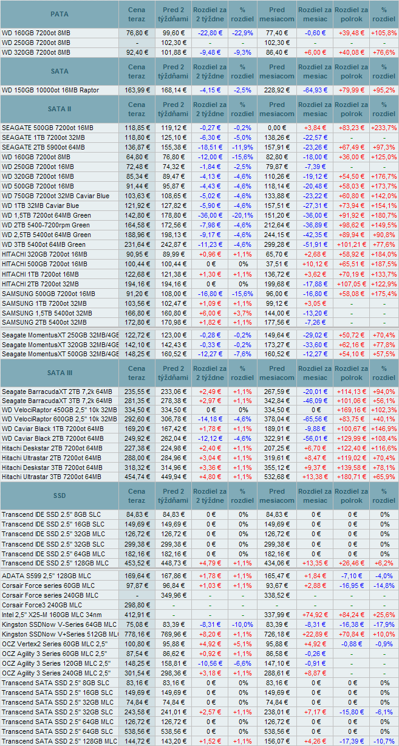Click the "-64,93 €" monthly difference value
Viewport: 399px width, 746px height.
(x=316, y=90)
